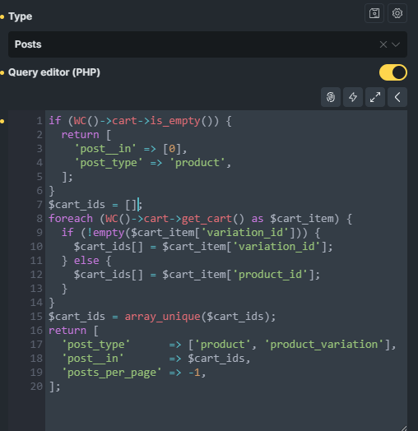Click the 'posts_per_page' line in editor

133,373
